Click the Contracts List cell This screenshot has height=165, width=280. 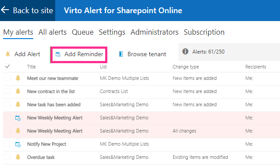[x=114, y=91]
